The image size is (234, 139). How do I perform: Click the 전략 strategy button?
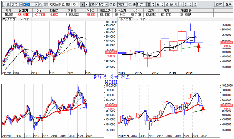(219, 5)
